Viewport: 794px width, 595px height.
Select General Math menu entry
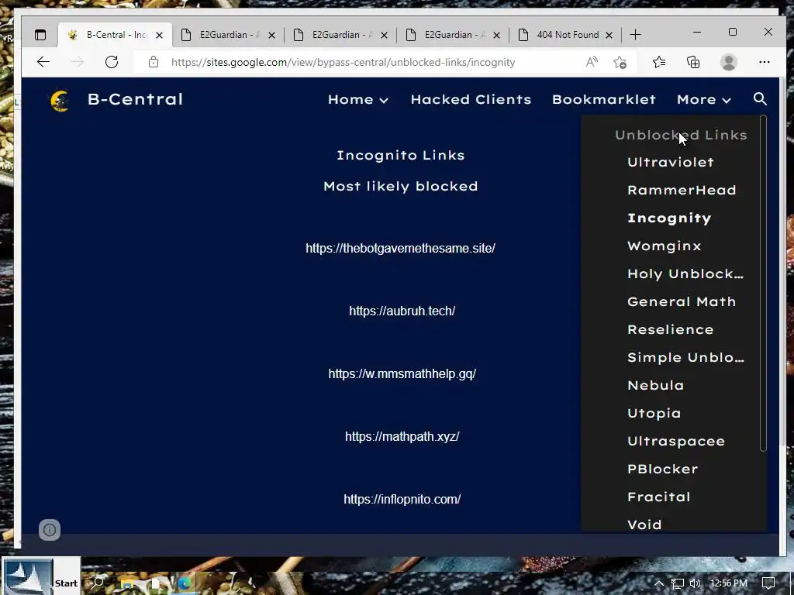682,301
